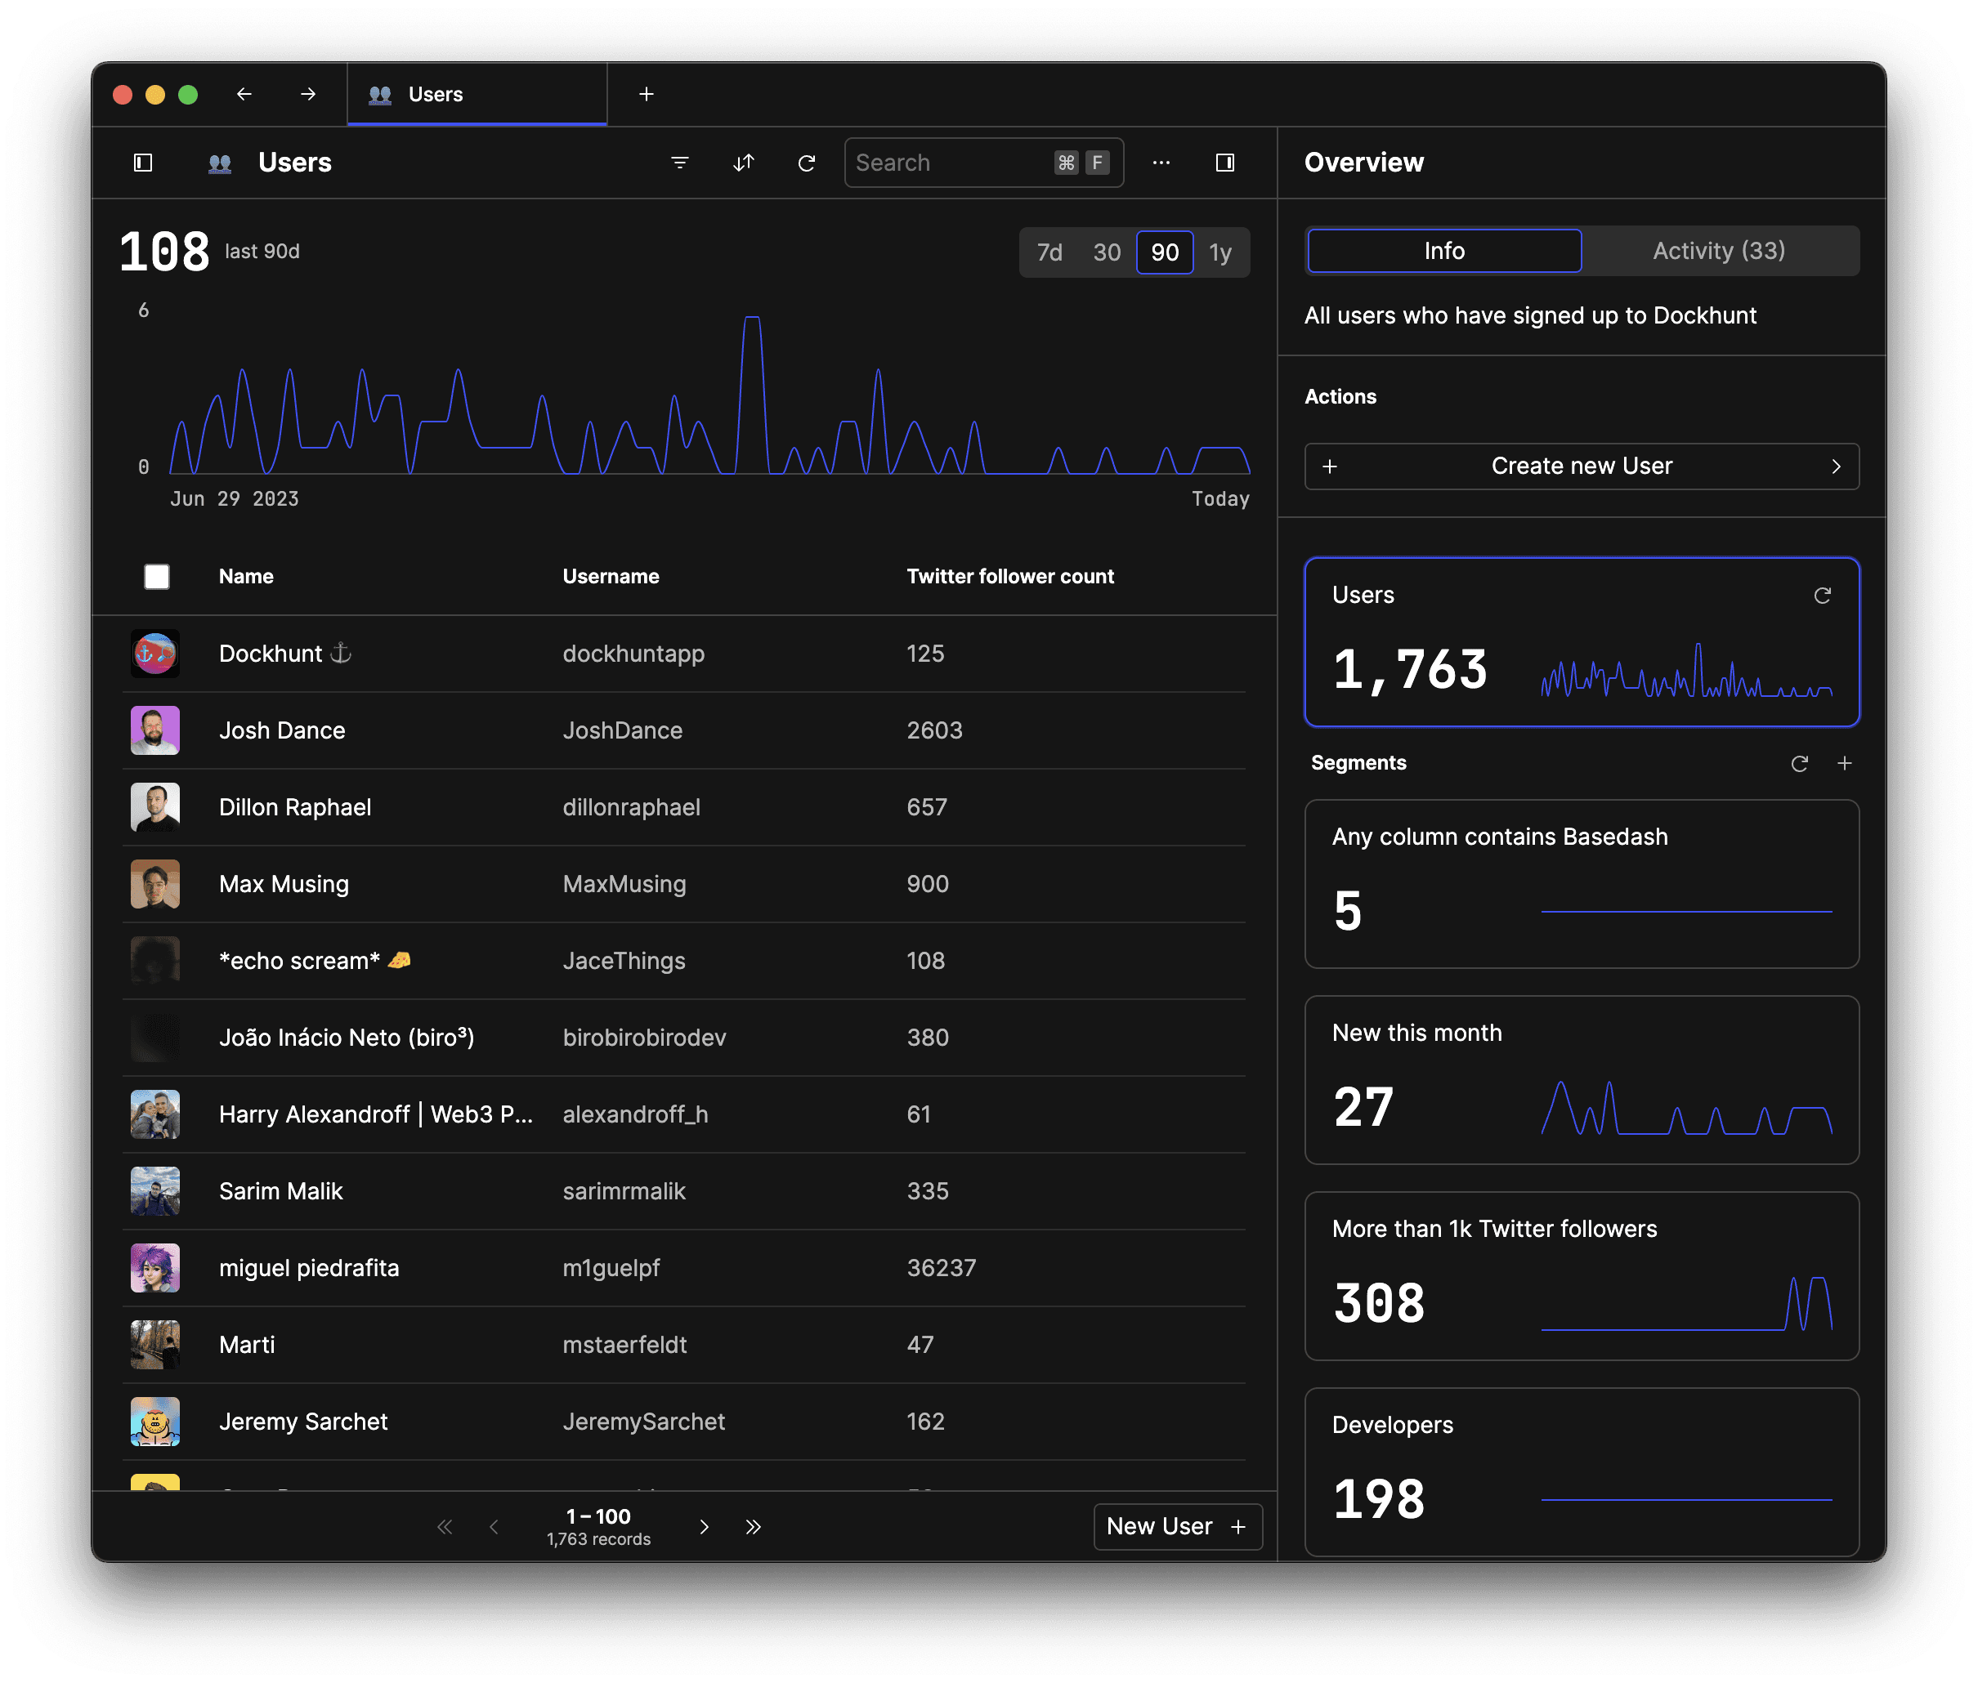Select the 1y time range
1978x1683 pixels.
tap(1220, 252)
